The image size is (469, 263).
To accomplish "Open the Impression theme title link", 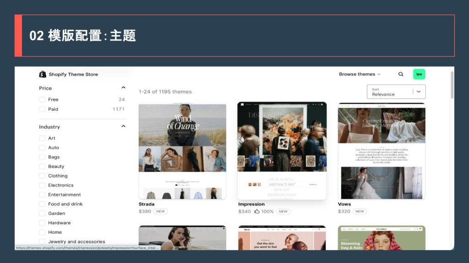I will point(251,204).
